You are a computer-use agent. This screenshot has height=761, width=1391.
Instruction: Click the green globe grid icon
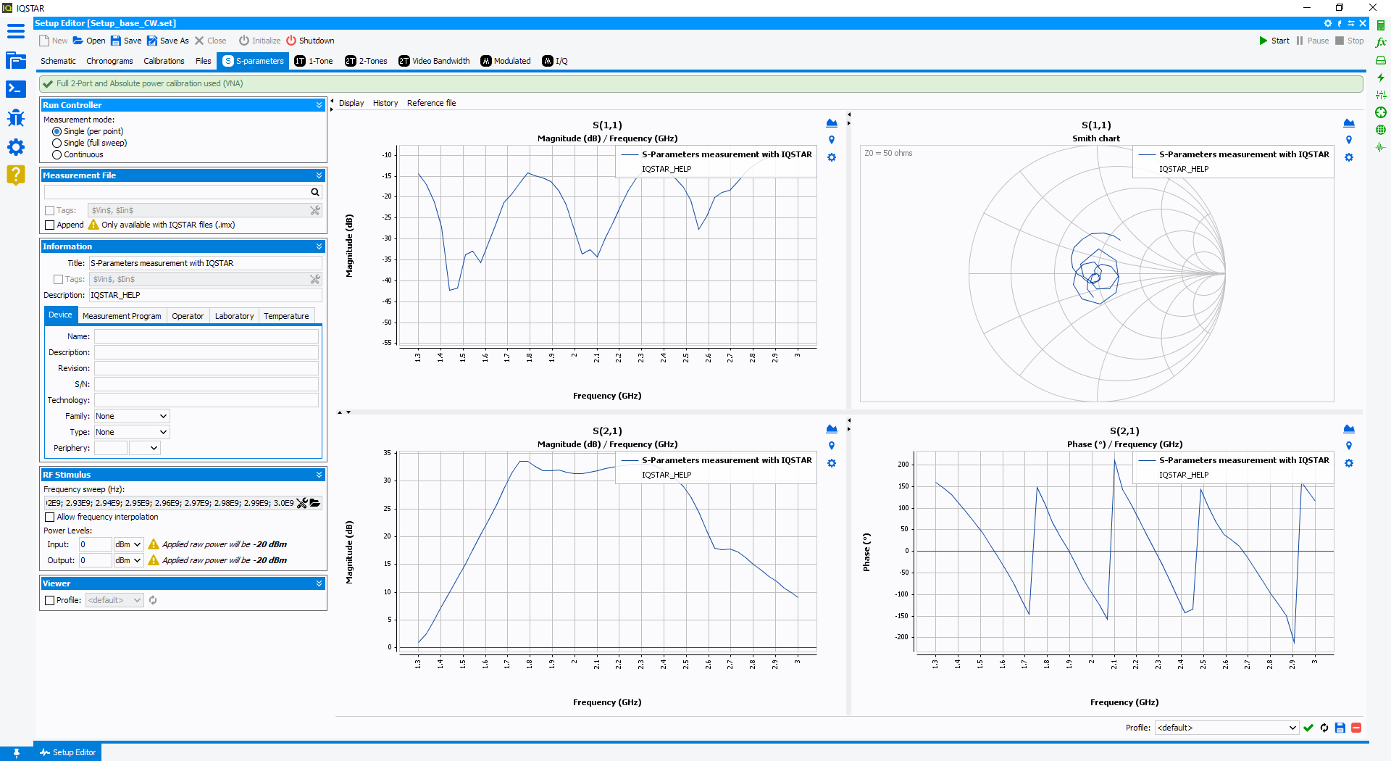coord(1381,130)
